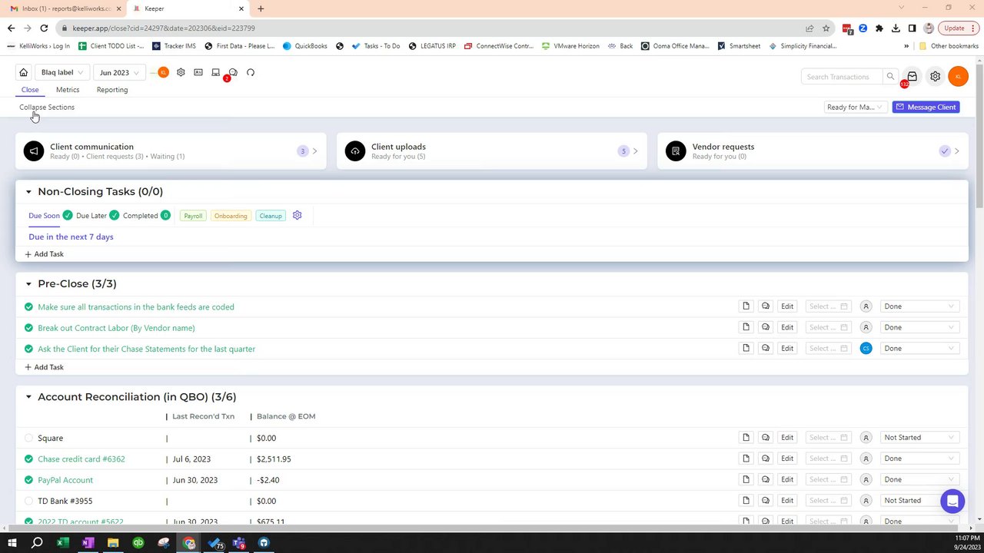Open comment icon for Break out Contract Labor
The height and width of the screenshot is (553, 984).
tap(766, 327)
